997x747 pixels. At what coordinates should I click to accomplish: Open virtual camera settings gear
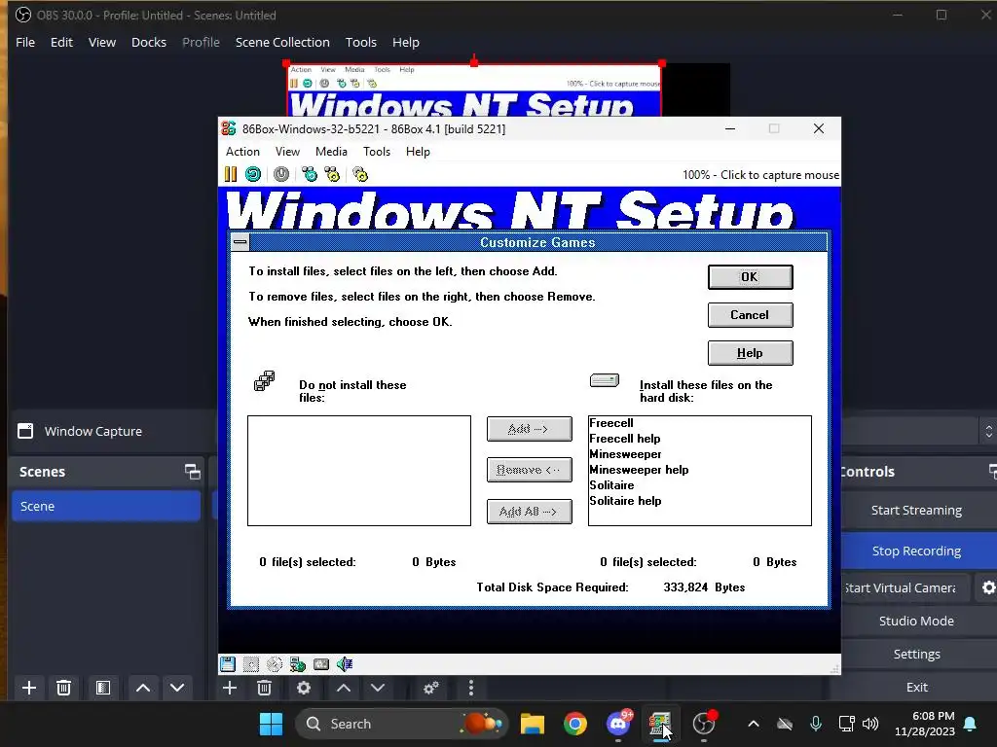pos(988,587)
